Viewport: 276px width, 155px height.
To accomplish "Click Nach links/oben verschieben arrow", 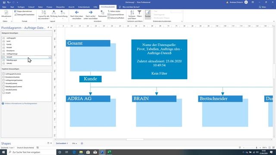I will (x=77, y=12).
